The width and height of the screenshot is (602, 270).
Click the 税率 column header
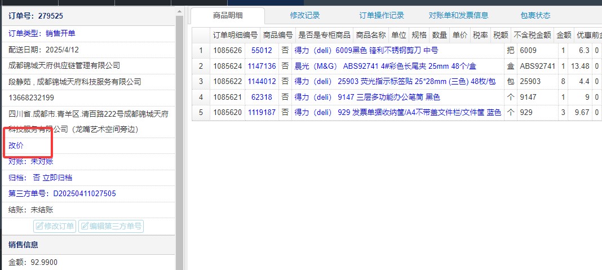(480, 36)
